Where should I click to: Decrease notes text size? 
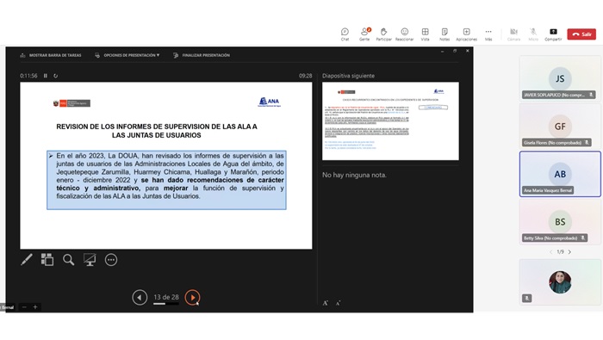point(338,303)
